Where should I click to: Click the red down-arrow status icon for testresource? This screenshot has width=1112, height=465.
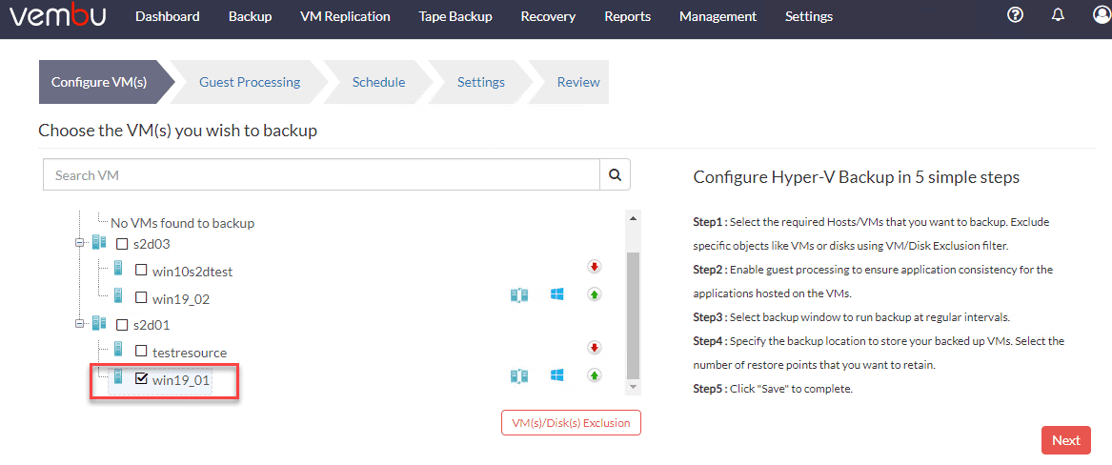(595, 348)
